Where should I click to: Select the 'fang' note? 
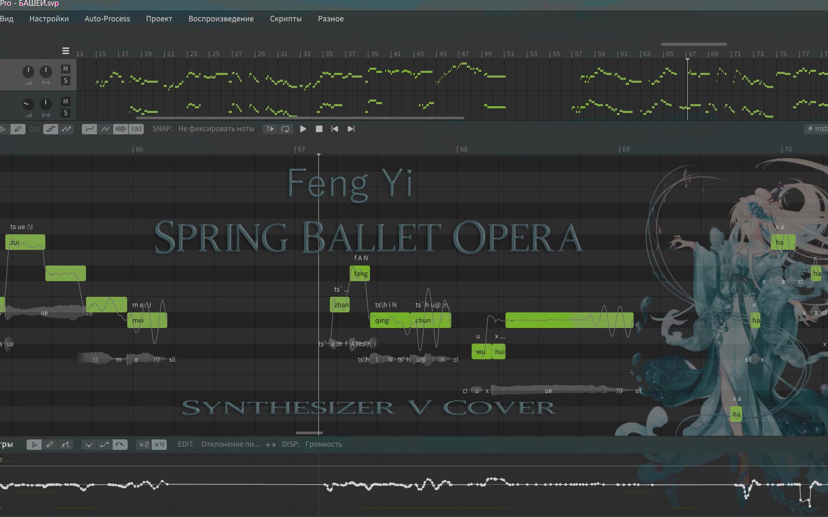(x=360, y=273)
